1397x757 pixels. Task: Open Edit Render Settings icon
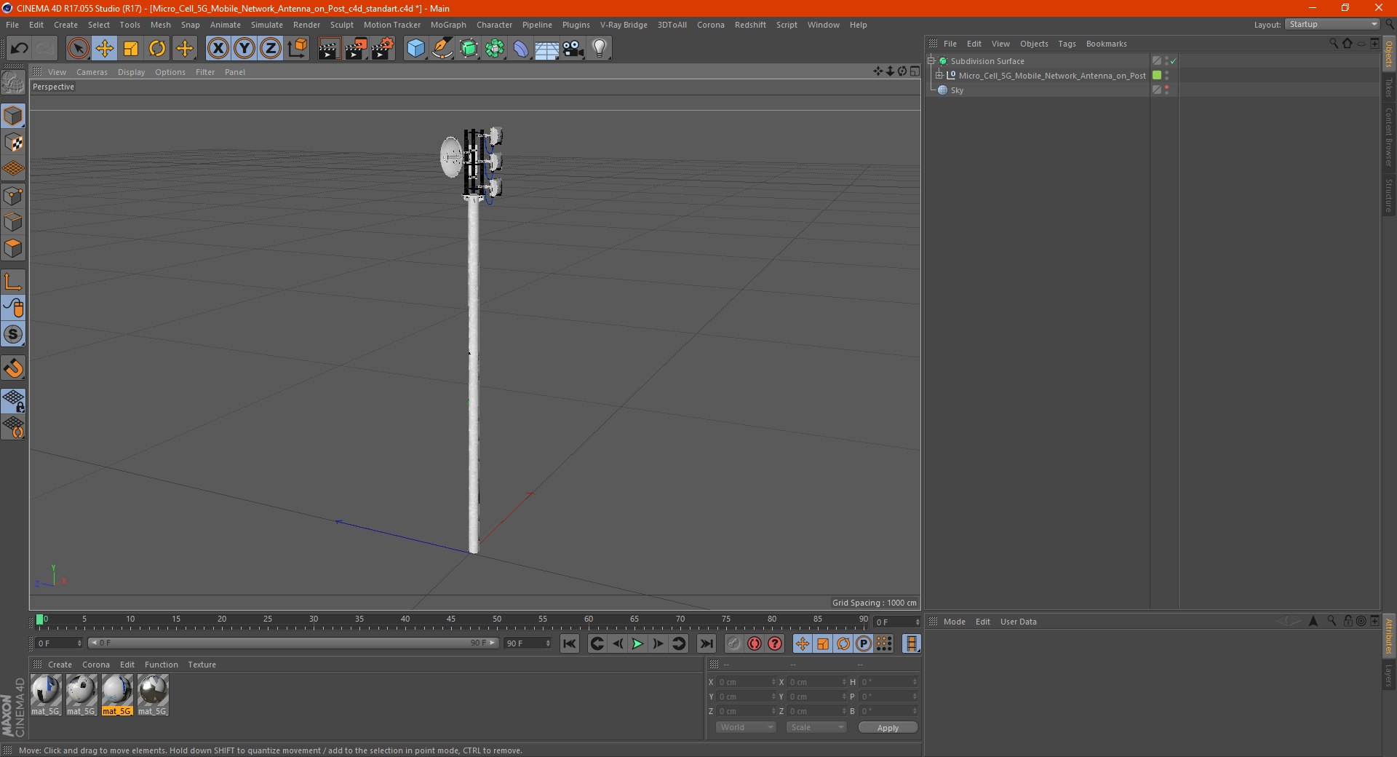click(383, 49)
